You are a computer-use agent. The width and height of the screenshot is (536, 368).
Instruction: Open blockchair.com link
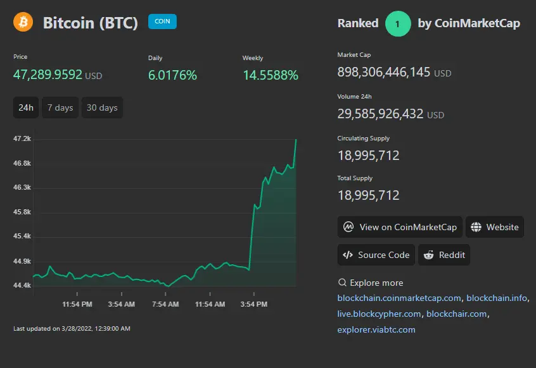[x=456, y=314]
